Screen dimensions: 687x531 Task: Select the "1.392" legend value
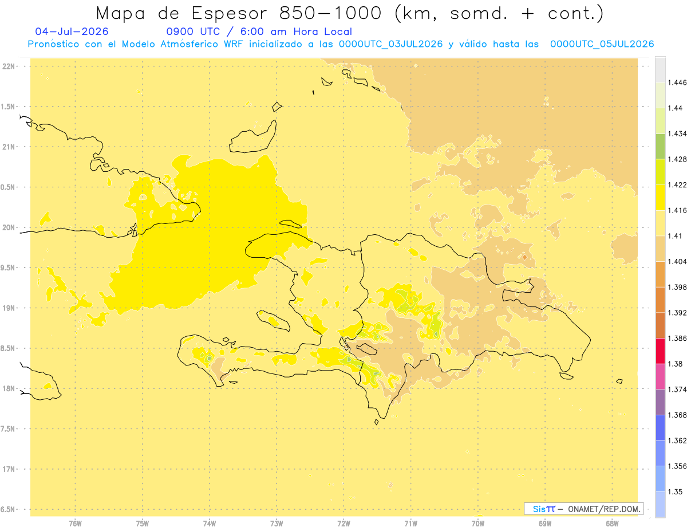coord(677,313)
